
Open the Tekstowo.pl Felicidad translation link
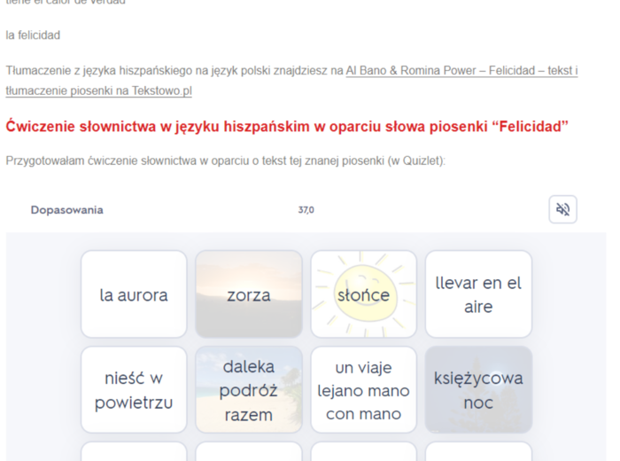pyautogui.click(x=461, y=71)
